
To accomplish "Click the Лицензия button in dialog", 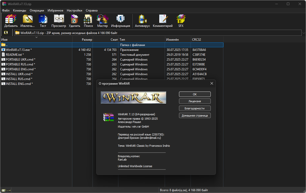I will (x=195, y=101).
